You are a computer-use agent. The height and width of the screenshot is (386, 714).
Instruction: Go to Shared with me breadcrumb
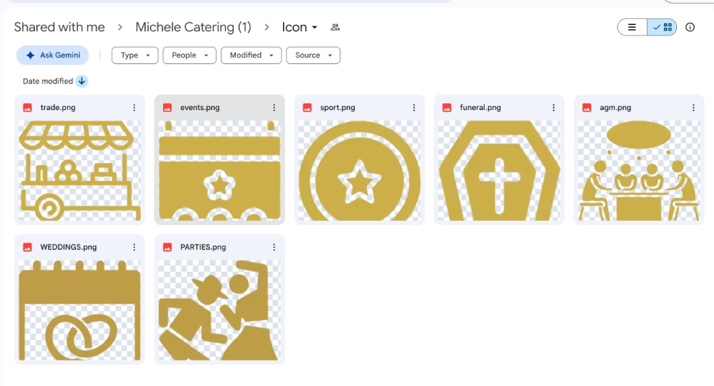[x=60, y=27]
